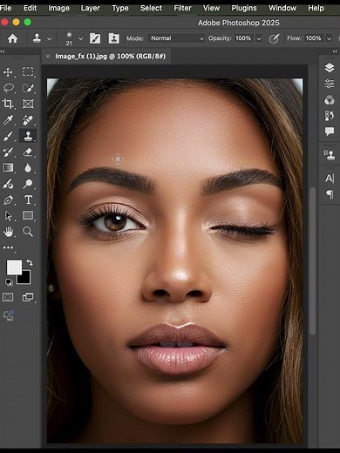Screen dimensions: 340x453
Task: Click the Home button in options bar
Action: 12,38
